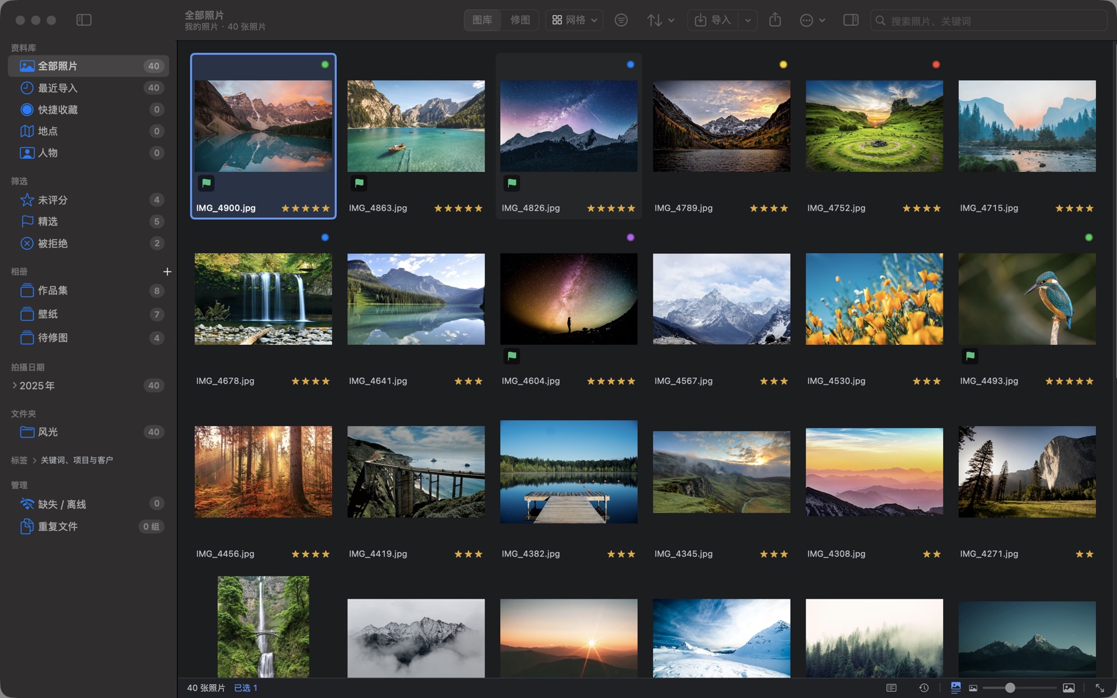Toggle green flag on IMG_4493.jpg

pos(970,356)
